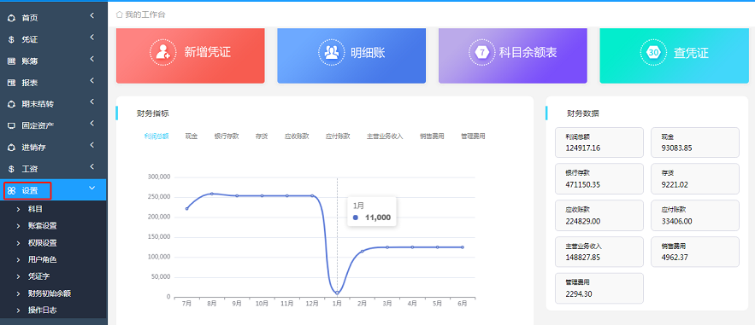755x325 pixels.
Task: Click the 应付账款 33406.00 data box
Action: pyautogui.click(x=695, y=215)
